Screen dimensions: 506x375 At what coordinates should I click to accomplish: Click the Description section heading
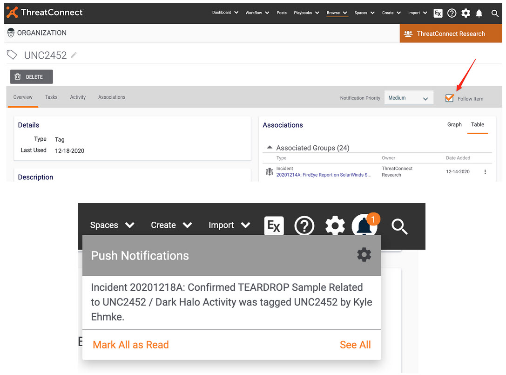click(x=35, y=177)
